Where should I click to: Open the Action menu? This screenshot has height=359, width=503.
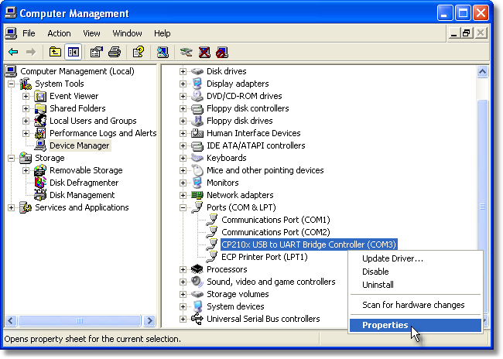(x=59, y=33)
